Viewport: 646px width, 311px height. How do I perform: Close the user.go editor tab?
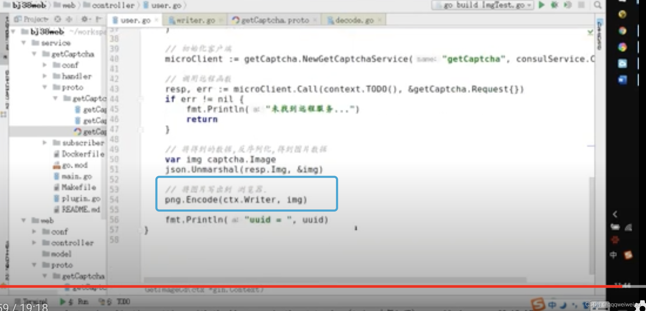[157, 20]
